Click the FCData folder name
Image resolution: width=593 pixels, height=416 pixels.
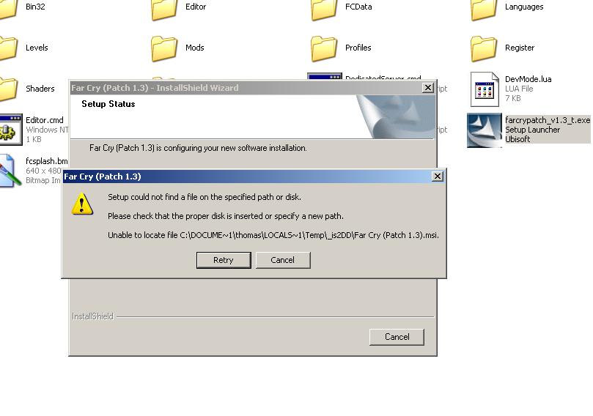pyautogui.click(x=358, y=7)
